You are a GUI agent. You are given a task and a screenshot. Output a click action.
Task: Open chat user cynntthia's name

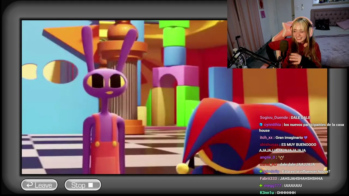tap(272, 125)
